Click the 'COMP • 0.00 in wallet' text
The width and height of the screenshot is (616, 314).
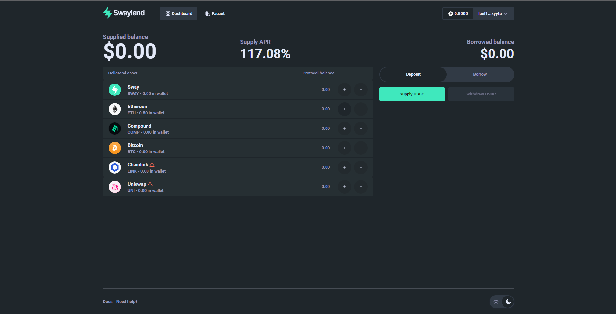148,132
